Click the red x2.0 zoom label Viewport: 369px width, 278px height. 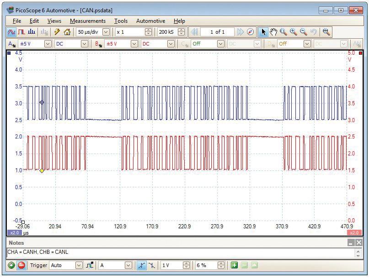tap(354, 233)
